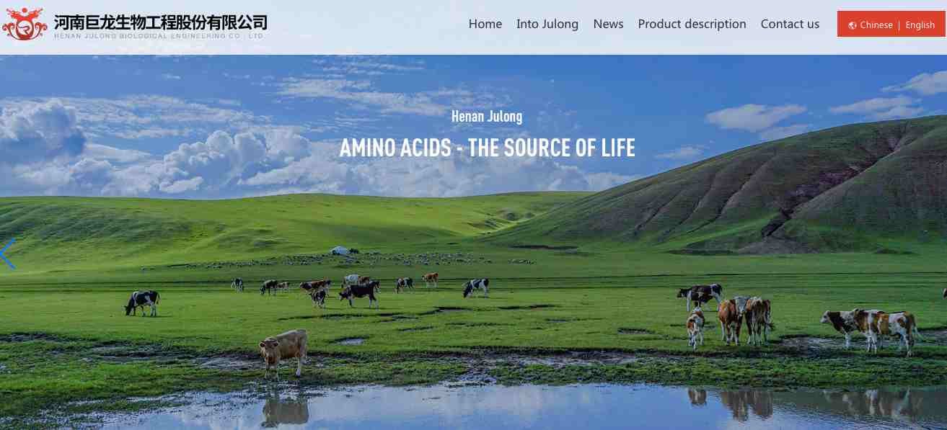The height and width of the screenshot is (430, 947).
Task: Click the brown calf standing by the water
Action: [x=283, y=353]
